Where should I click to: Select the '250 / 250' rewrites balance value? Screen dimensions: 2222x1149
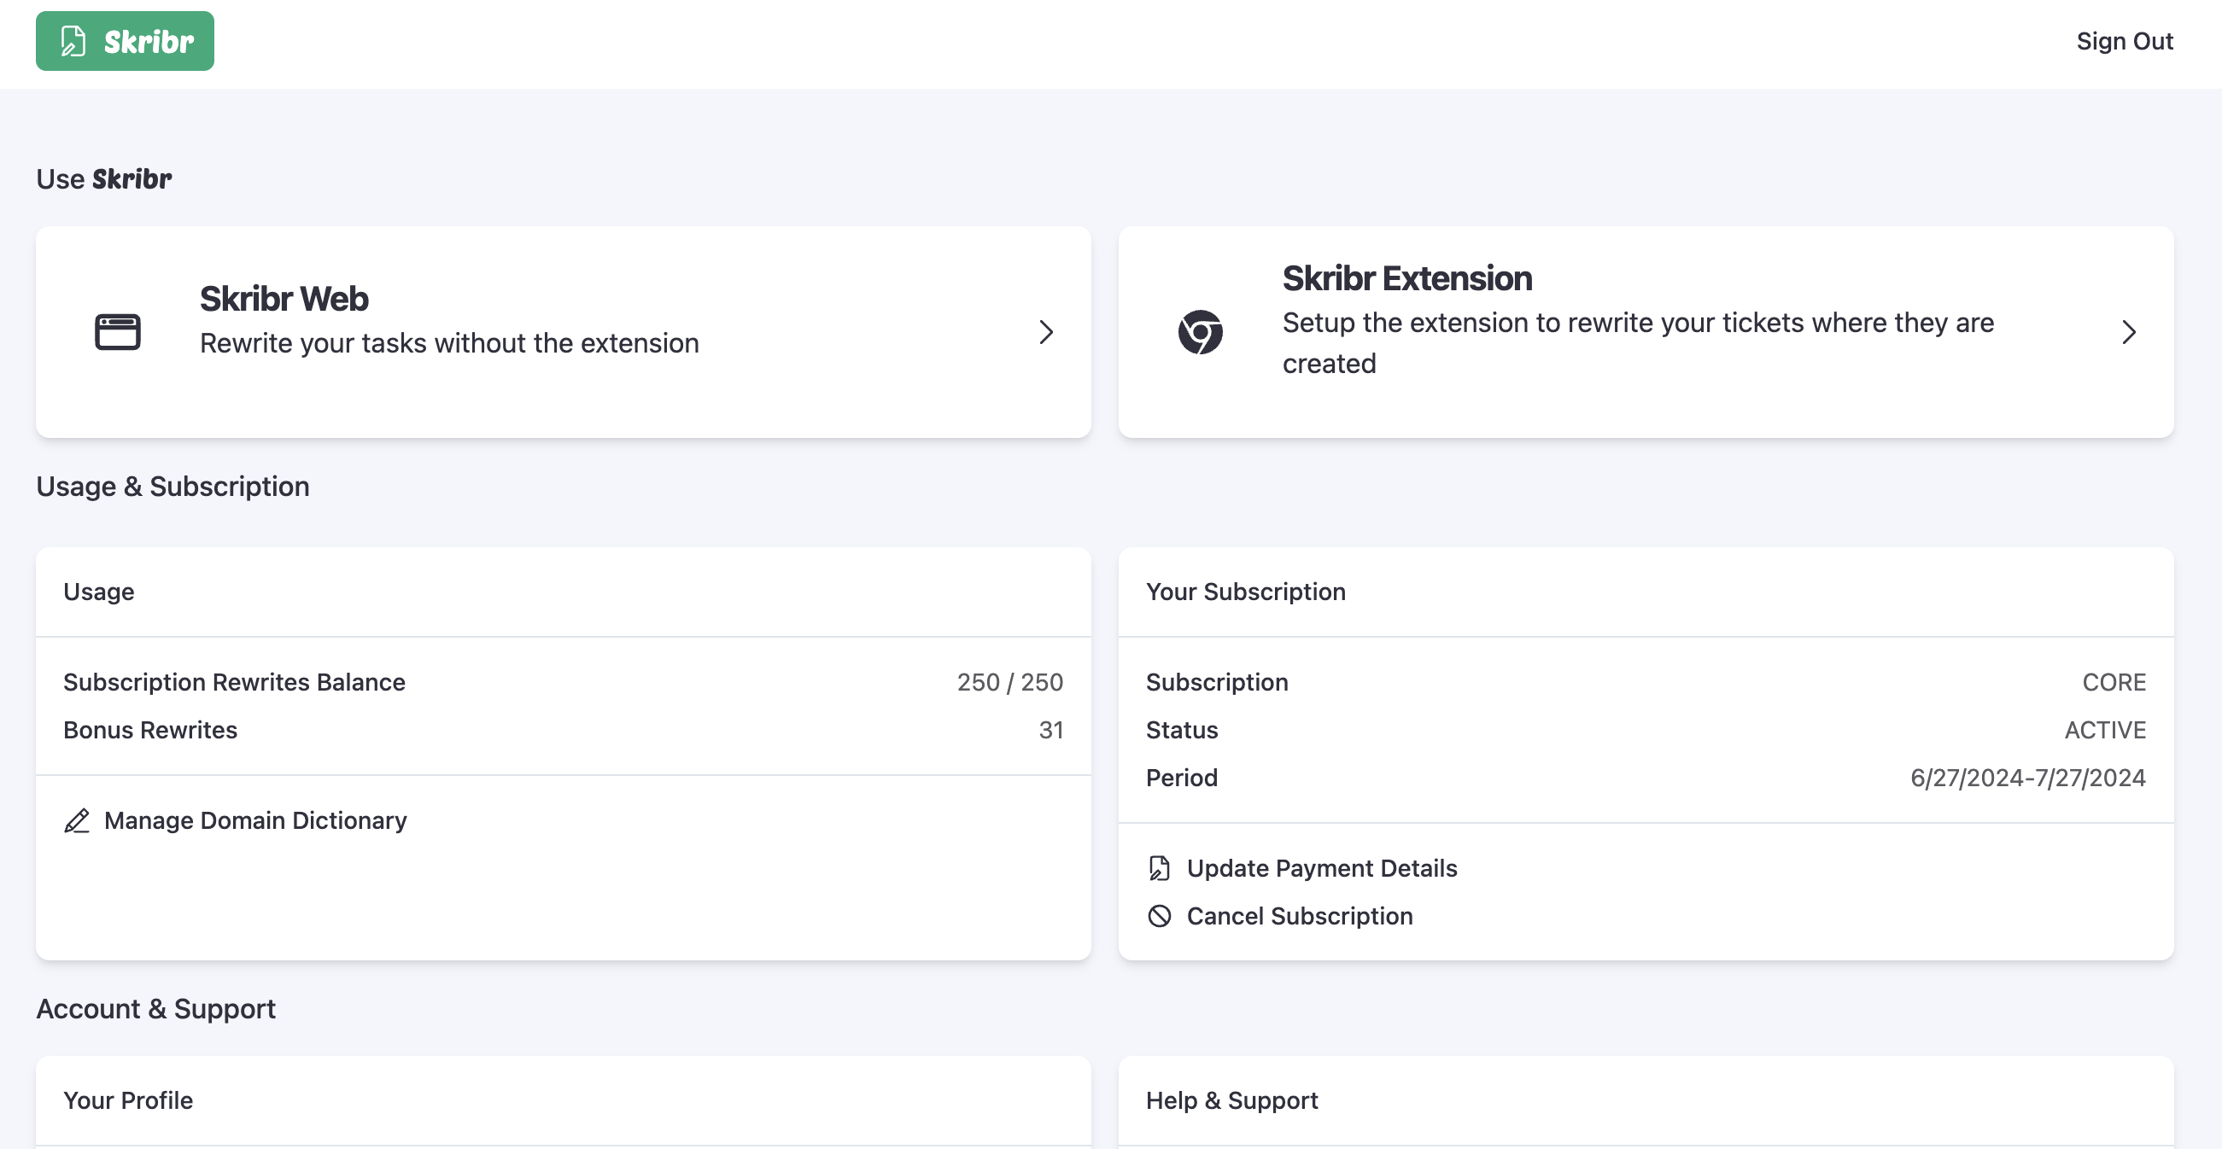(1009, 682)
